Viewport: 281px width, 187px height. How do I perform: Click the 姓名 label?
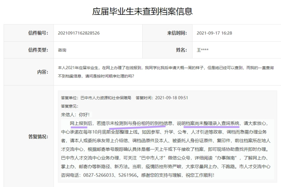tap(181, 50)
